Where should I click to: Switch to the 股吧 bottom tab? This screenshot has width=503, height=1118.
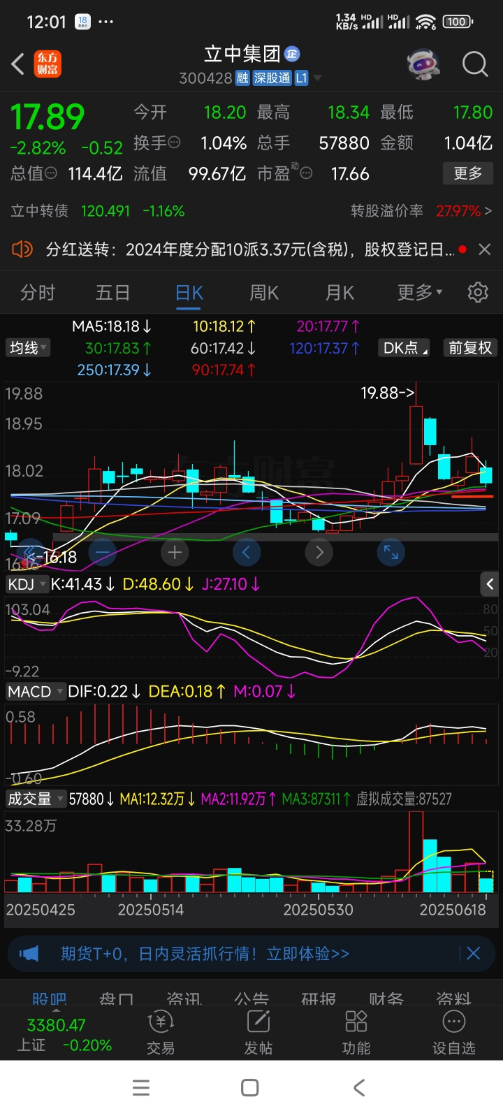[49, 999]
